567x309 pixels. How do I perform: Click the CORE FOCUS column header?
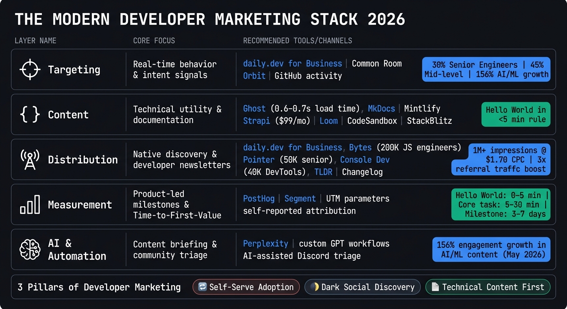[154, 41]
